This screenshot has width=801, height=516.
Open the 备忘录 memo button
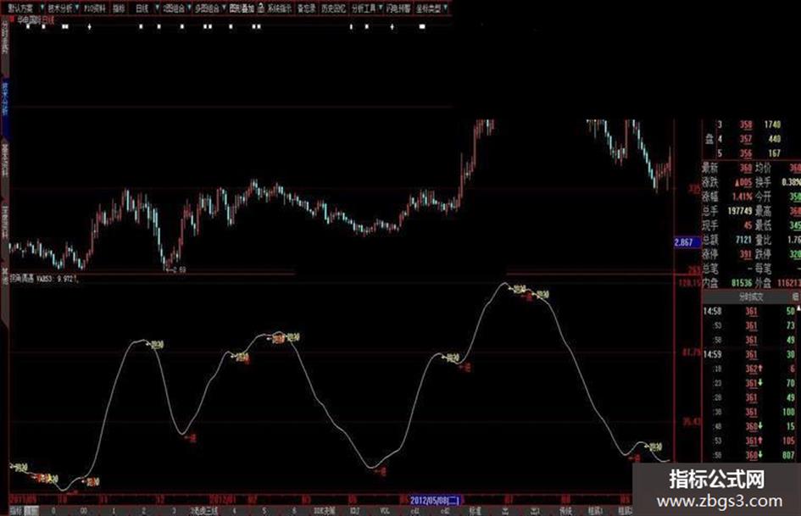[x=307, y=8]
